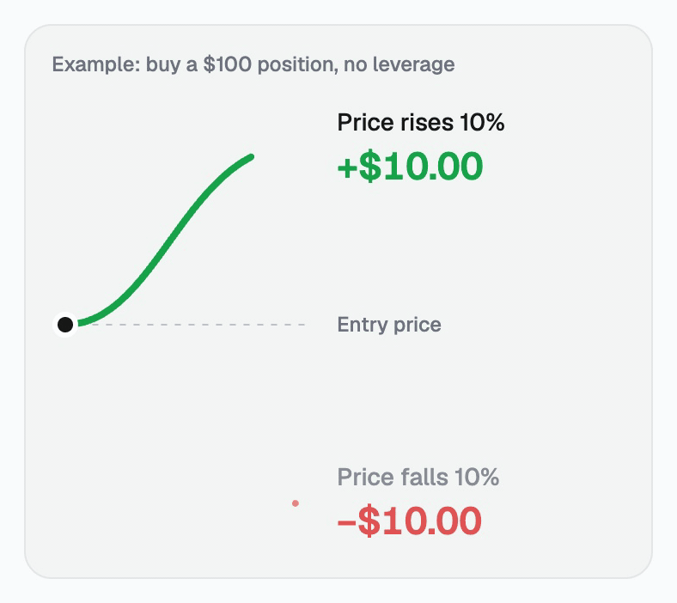The image size is (677, 603).
Task: Click the red −$10.00 loss amount
Action: [409, 521]
